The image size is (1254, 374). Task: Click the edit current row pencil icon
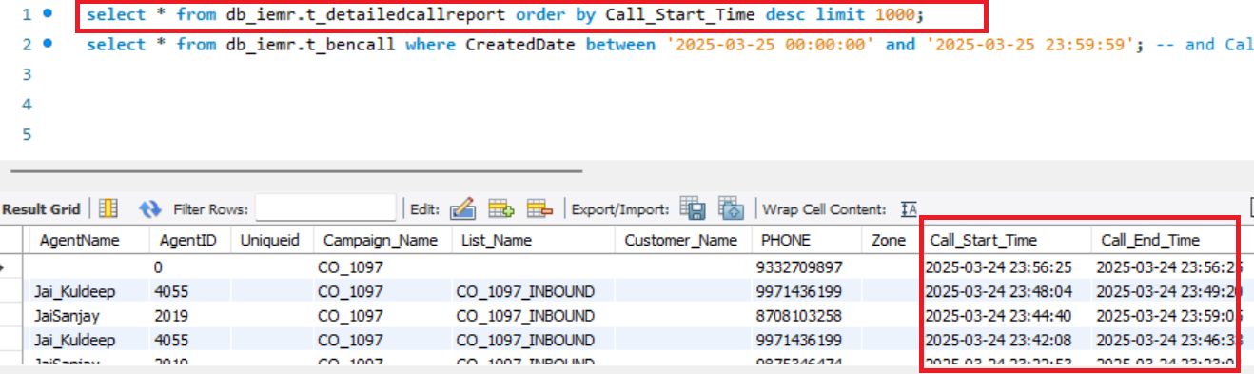[462, 208]
